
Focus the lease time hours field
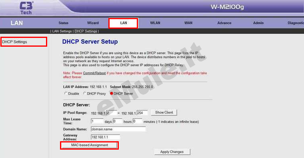[117, 121]
